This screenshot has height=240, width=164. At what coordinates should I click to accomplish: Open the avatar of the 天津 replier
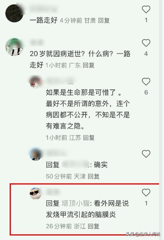36,154
